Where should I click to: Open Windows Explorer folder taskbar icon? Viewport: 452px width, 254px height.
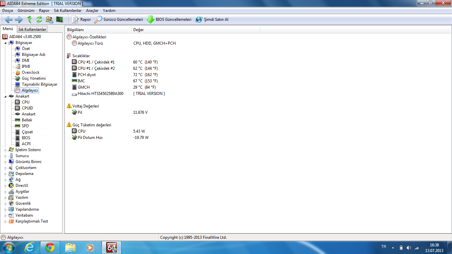coord(70,247)
